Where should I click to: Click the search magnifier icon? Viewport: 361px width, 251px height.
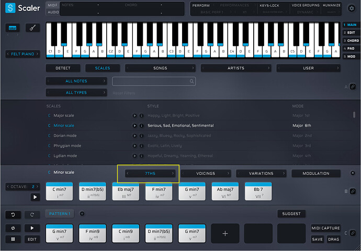pyautogui.click(x=191, y=81)
